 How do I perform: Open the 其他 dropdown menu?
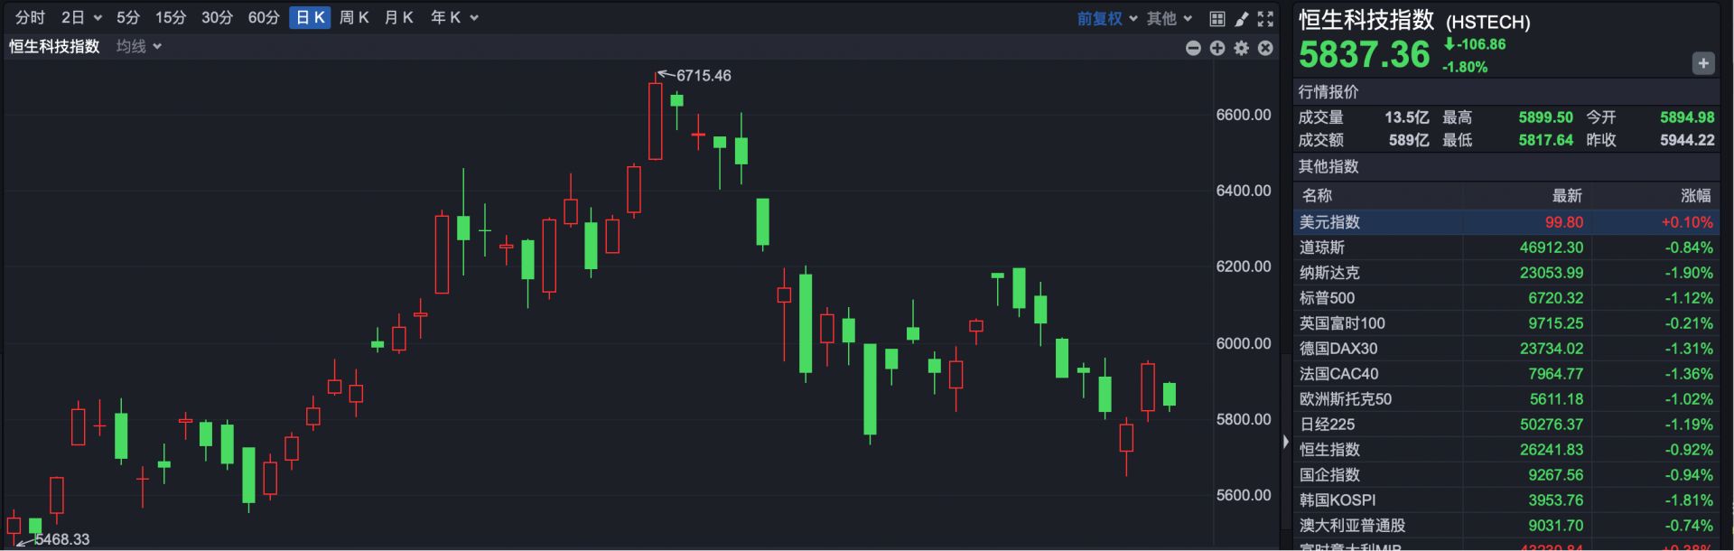(x=1170, y=18)
